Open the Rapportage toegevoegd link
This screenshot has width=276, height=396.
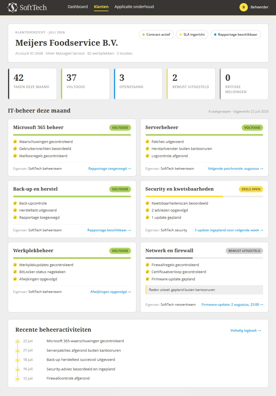click(110, 169)
